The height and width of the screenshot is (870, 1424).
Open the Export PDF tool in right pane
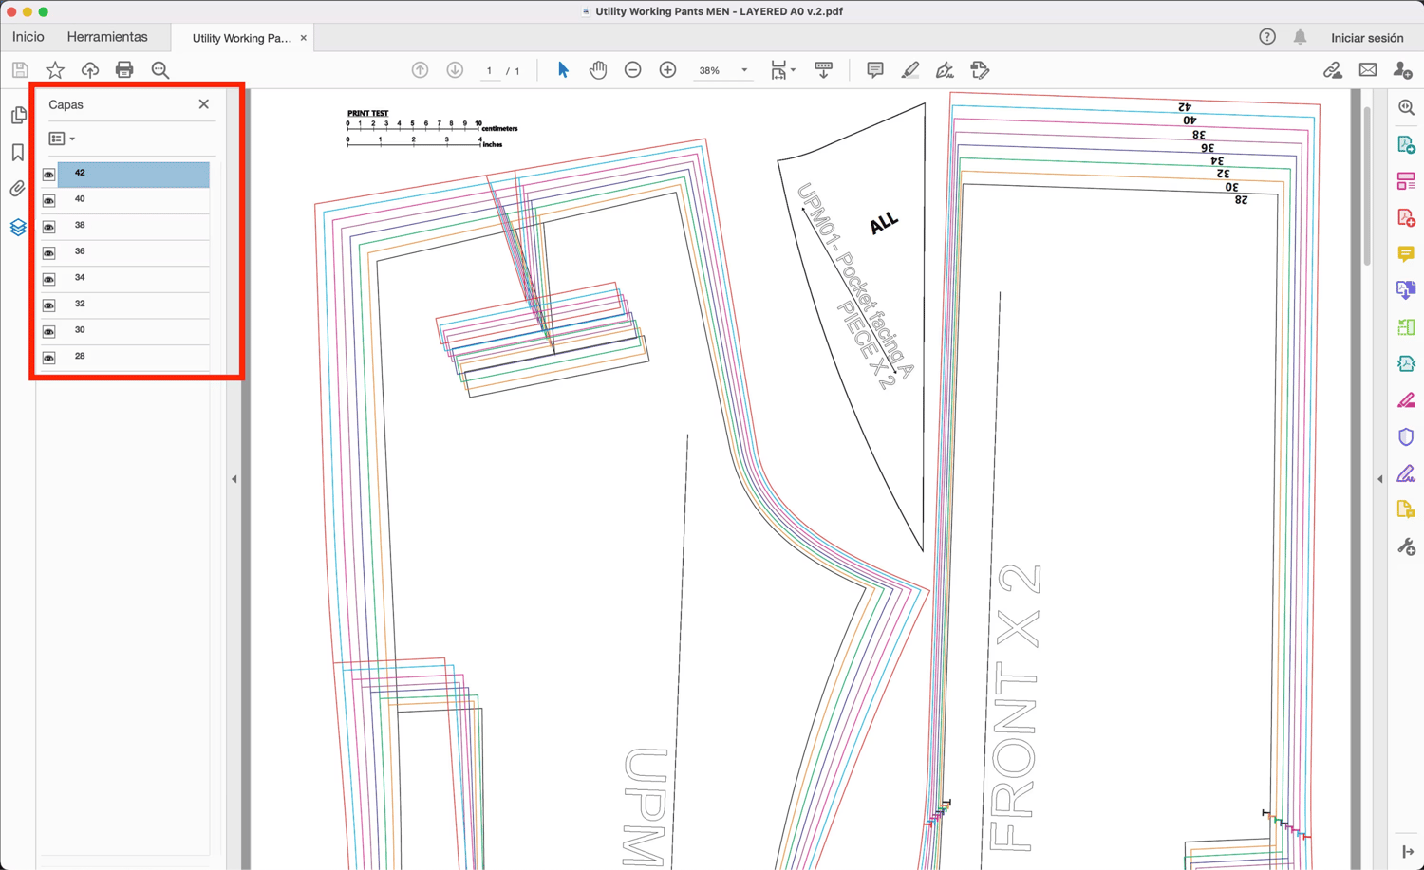click(x=1406, y=144)
